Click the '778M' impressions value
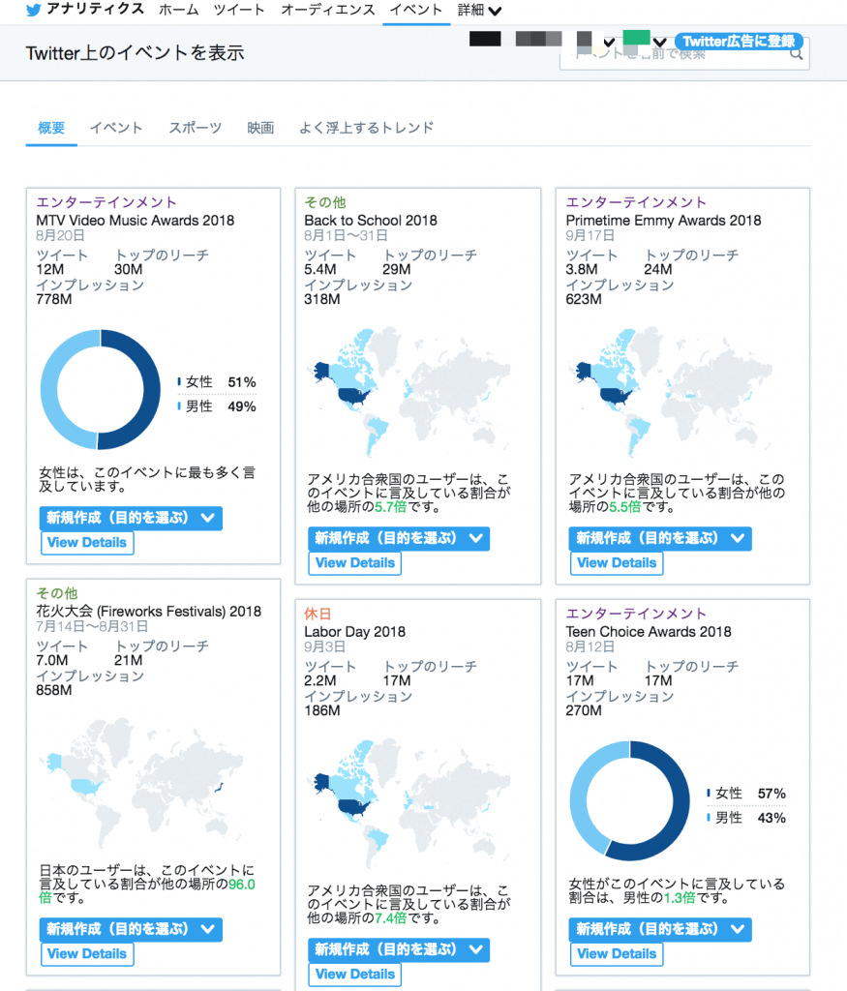The height and width of the screenshot is (991, 847). pyautogui.click(x=54, y=300)
